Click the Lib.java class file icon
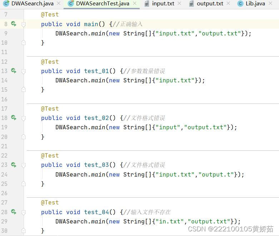The height and width of the screenshot is (236, 279). (240, 4)
